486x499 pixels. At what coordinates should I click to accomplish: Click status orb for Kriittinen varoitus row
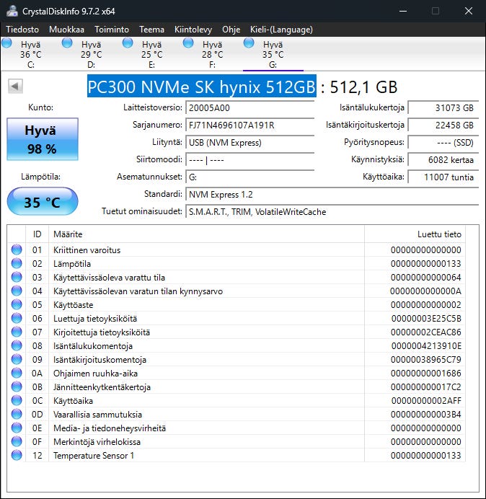coord(17,250)
